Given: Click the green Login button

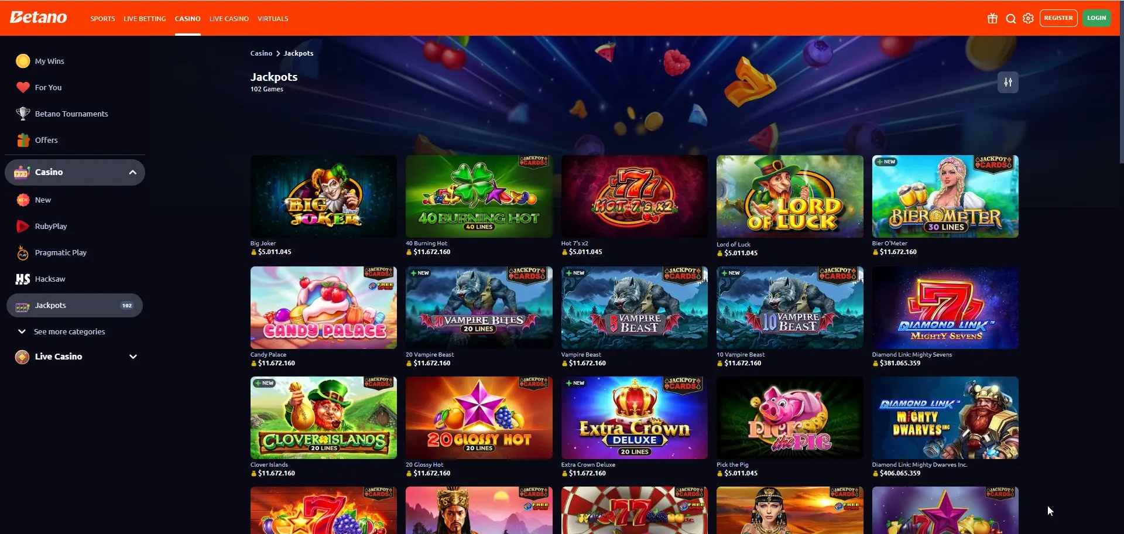Looking at the screenshot, I should [1096, 18].
